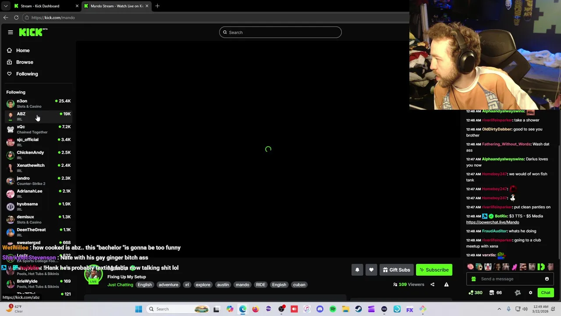This screenshot has height=316, width=561.
Task: Click the explore tag
Action: [203, 285]
